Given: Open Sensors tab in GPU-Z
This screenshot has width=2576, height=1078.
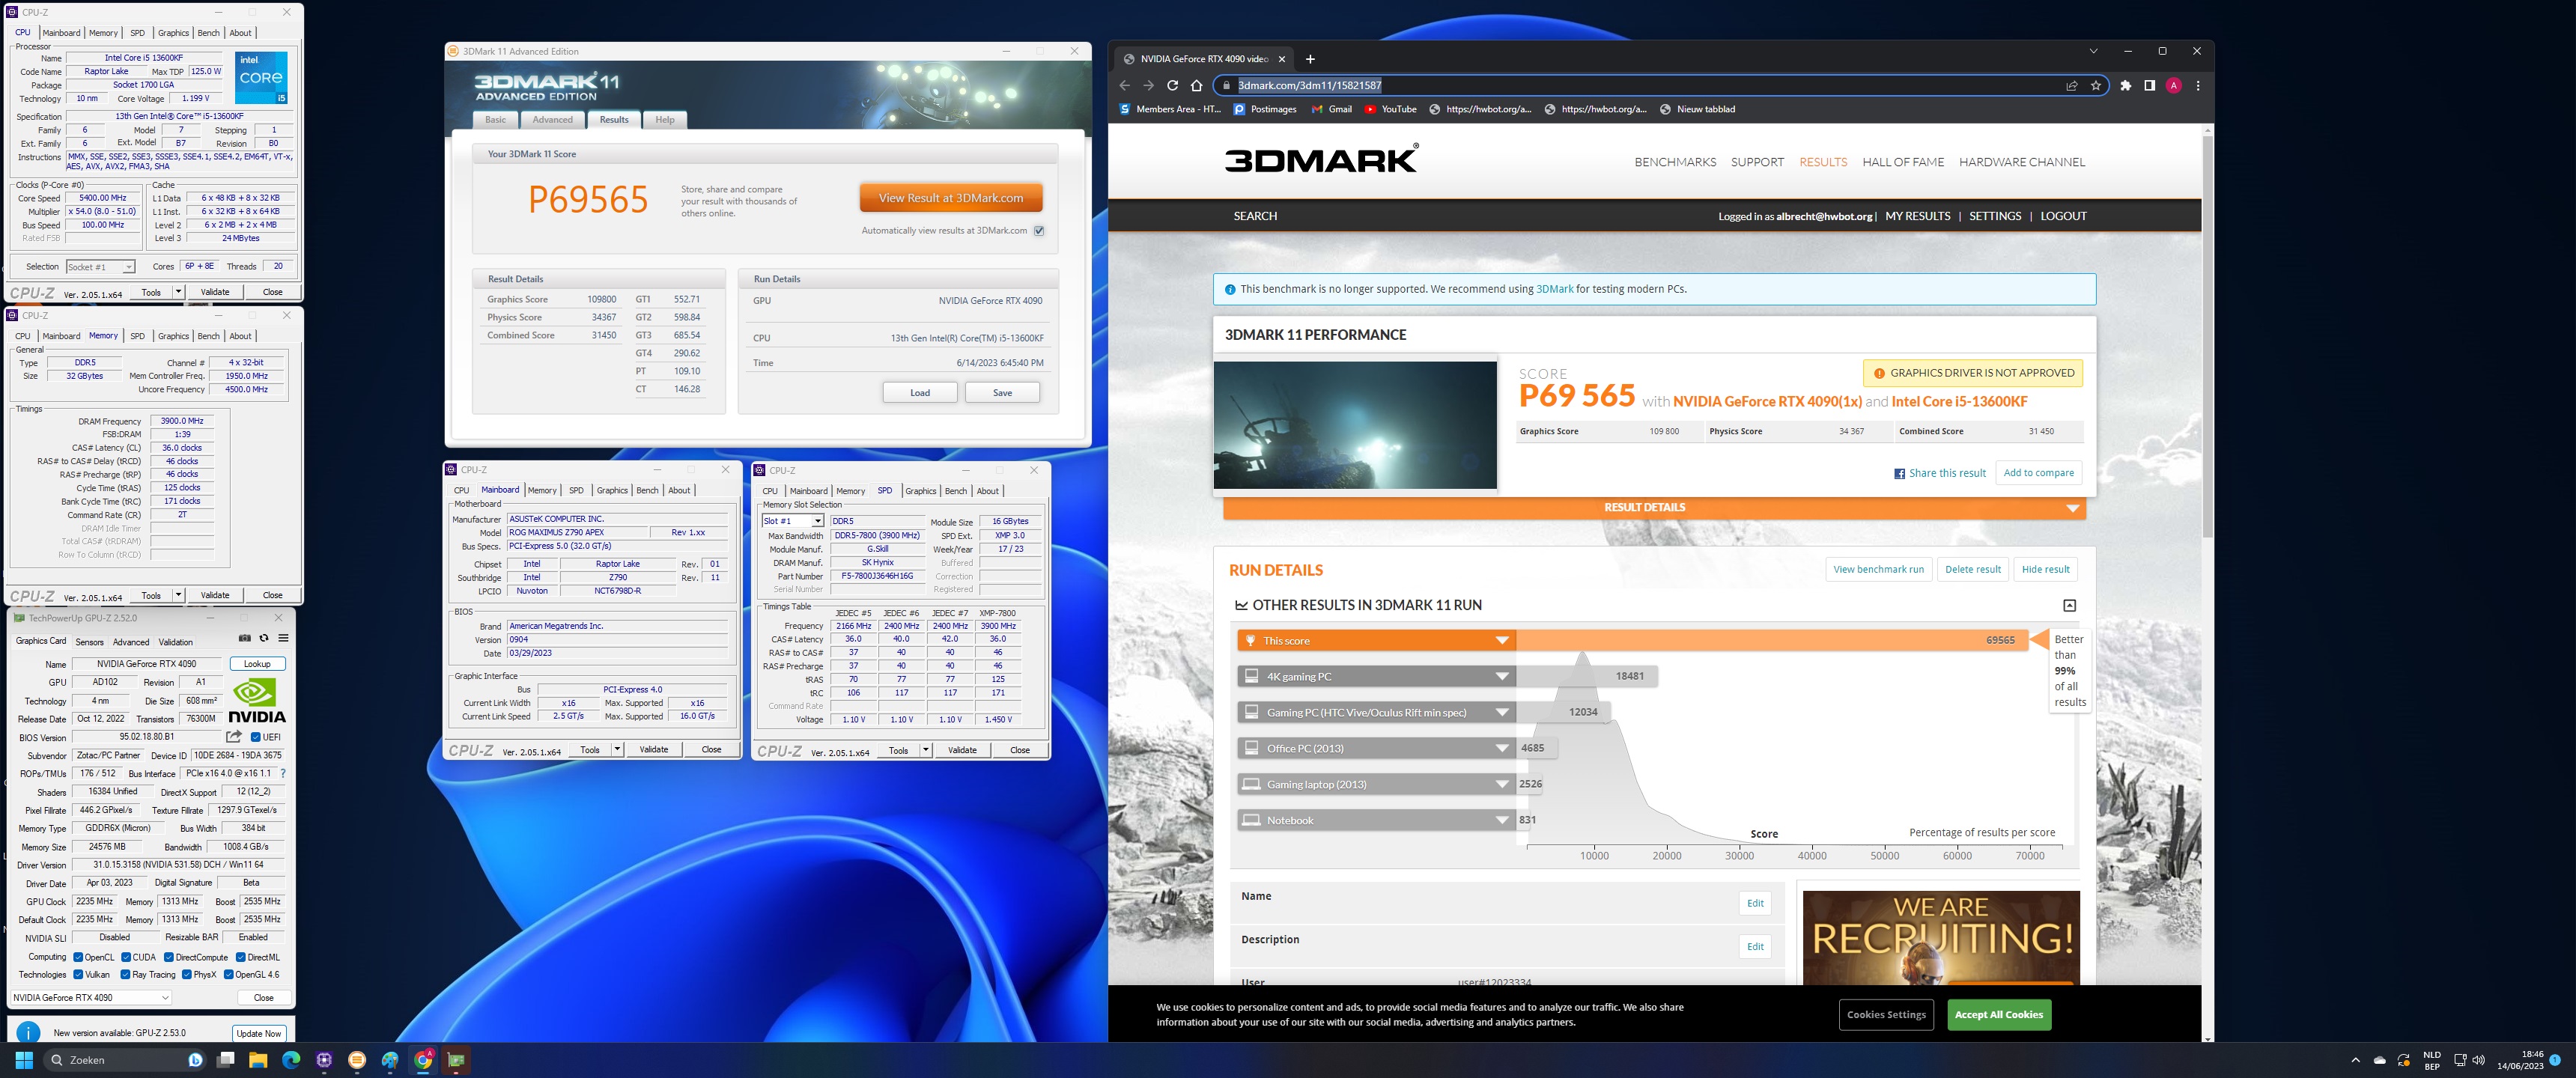Looking at the screenshot, I should 89,642.
